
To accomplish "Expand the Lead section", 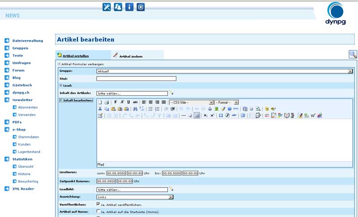I will pyautogui.click(x=61, y=85).
